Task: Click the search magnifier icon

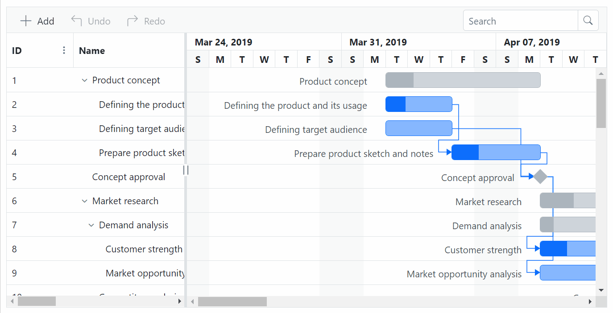Action: pyautogui.click(x=588, y=20)
